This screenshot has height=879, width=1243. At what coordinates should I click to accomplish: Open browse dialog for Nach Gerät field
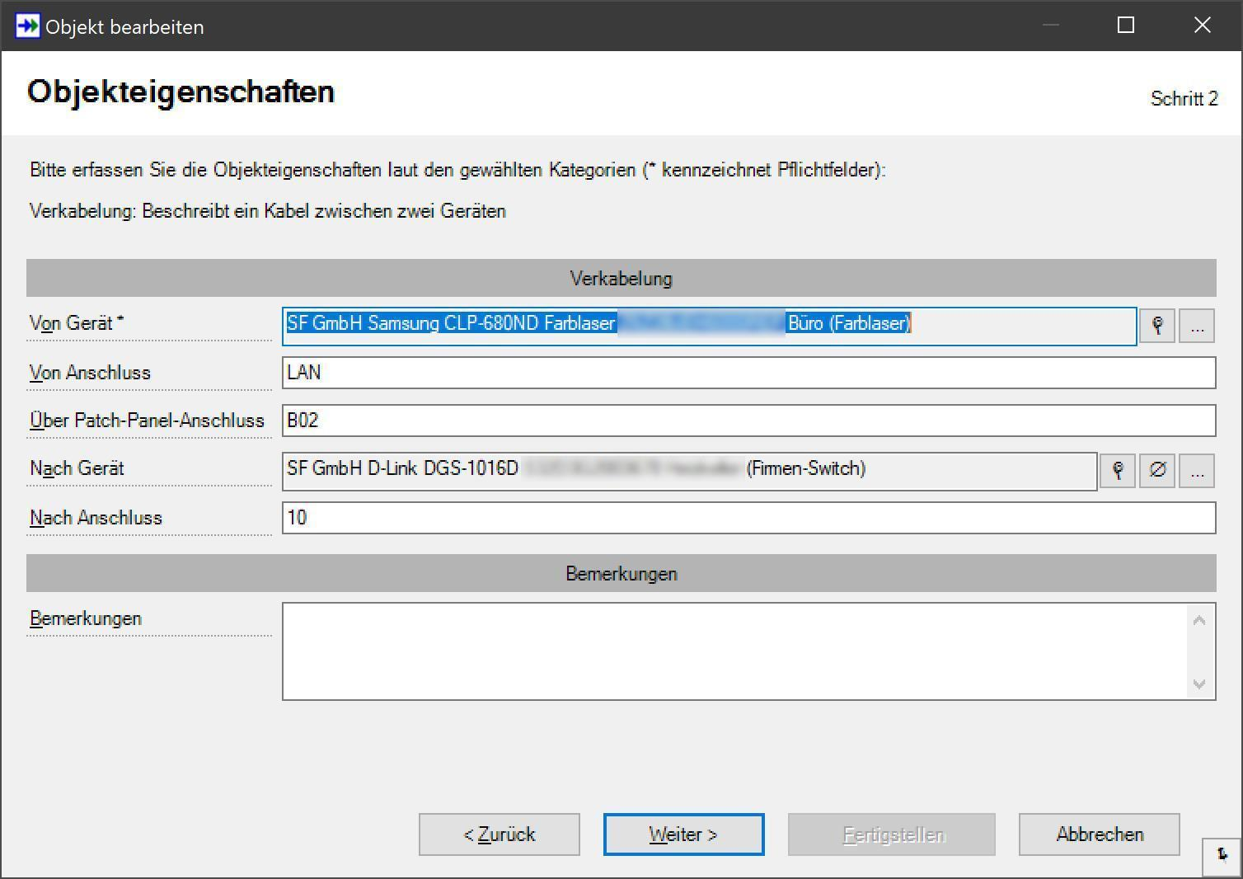1197,471
